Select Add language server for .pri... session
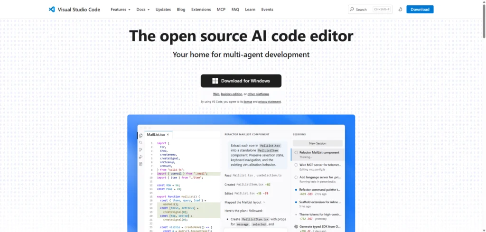The height and width of the screenshot is (232, 486). click(x=318, y=179)
